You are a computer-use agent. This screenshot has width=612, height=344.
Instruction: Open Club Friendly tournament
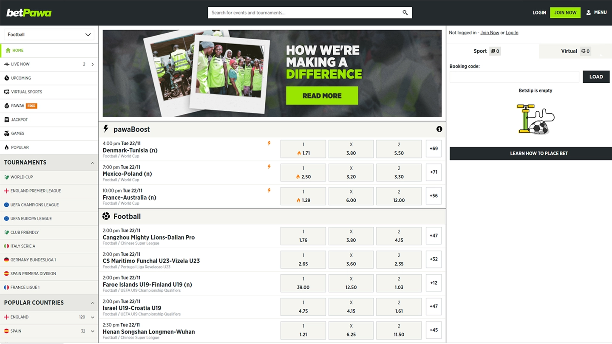[49, 232]
